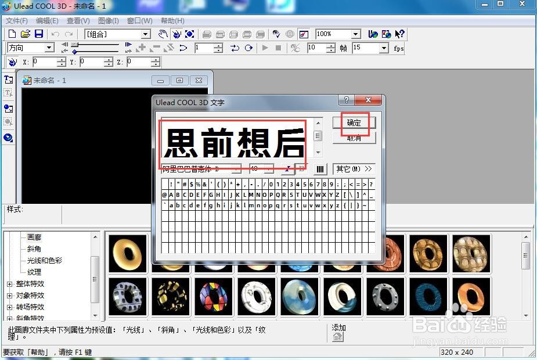Image resolution: width=537 pixels, height=360 pixels.
Task: Click the top timeline slider thumb
Action: 75,45
